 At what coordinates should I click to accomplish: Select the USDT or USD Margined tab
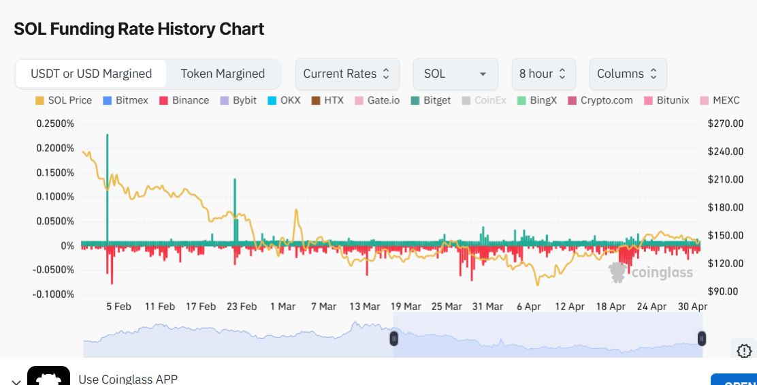[x=91, y=74]
